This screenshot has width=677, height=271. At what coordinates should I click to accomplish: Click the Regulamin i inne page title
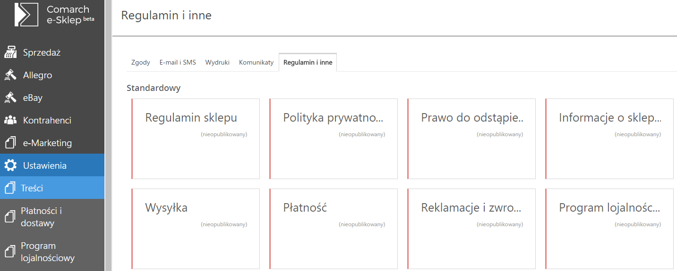(x=166, y=16)
